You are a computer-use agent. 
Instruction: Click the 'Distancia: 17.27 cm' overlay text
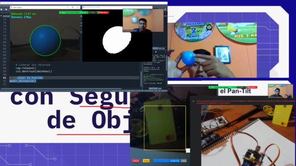24,14
